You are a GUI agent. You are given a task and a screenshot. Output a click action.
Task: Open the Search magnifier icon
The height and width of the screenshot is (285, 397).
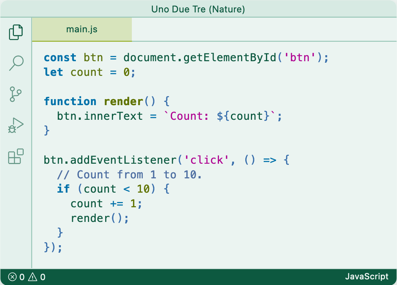point(16,63)
